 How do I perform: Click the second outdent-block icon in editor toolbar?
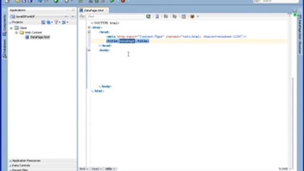[x=174, y=17]
